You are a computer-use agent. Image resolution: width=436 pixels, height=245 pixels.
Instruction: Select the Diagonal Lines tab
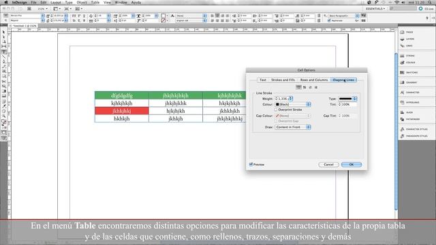(343, 80)
